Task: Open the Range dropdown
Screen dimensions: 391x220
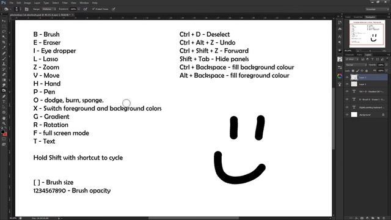Action: (x=49, y=9)
